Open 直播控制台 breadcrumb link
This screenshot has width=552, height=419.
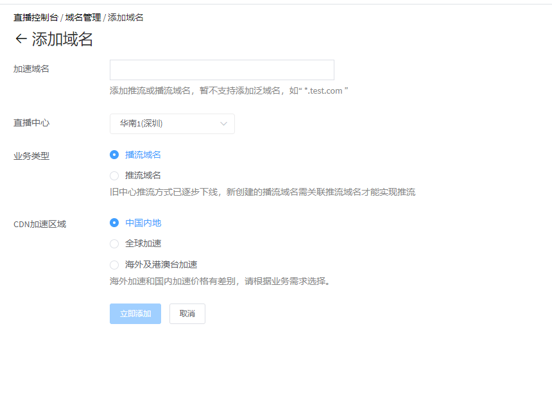coord(36,17)
